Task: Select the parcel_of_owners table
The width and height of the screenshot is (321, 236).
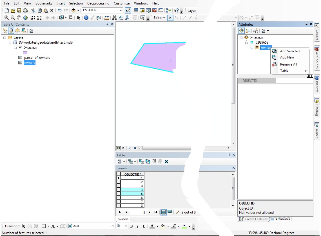Action: [x=37, y=58]
